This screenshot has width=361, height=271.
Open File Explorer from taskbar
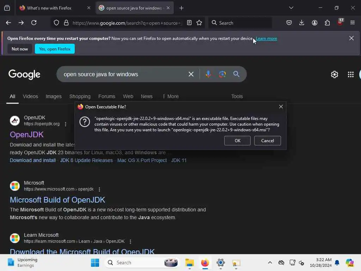tap(189, 263)
